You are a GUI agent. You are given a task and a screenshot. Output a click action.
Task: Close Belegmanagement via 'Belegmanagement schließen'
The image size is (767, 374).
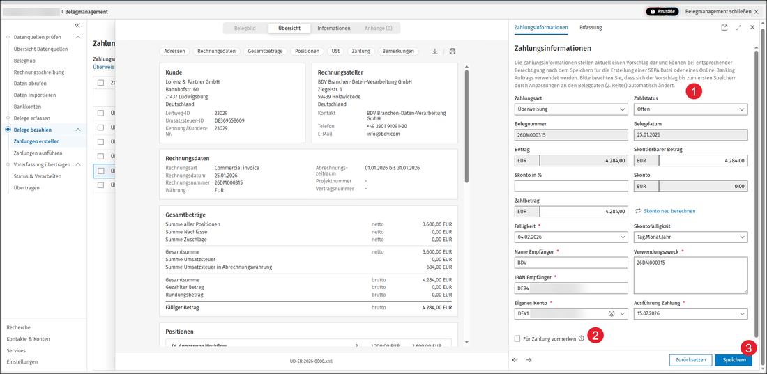(722, 11)
